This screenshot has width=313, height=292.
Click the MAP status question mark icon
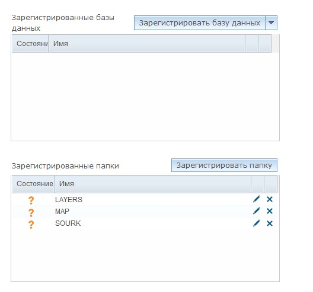pos(31,213)
